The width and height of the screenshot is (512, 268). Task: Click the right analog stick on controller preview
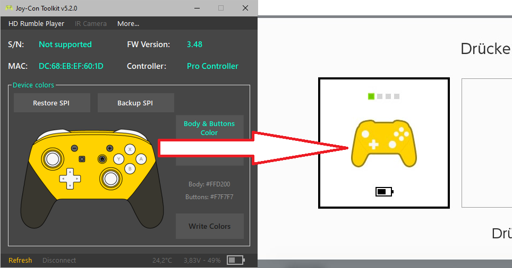pos(110,178)
